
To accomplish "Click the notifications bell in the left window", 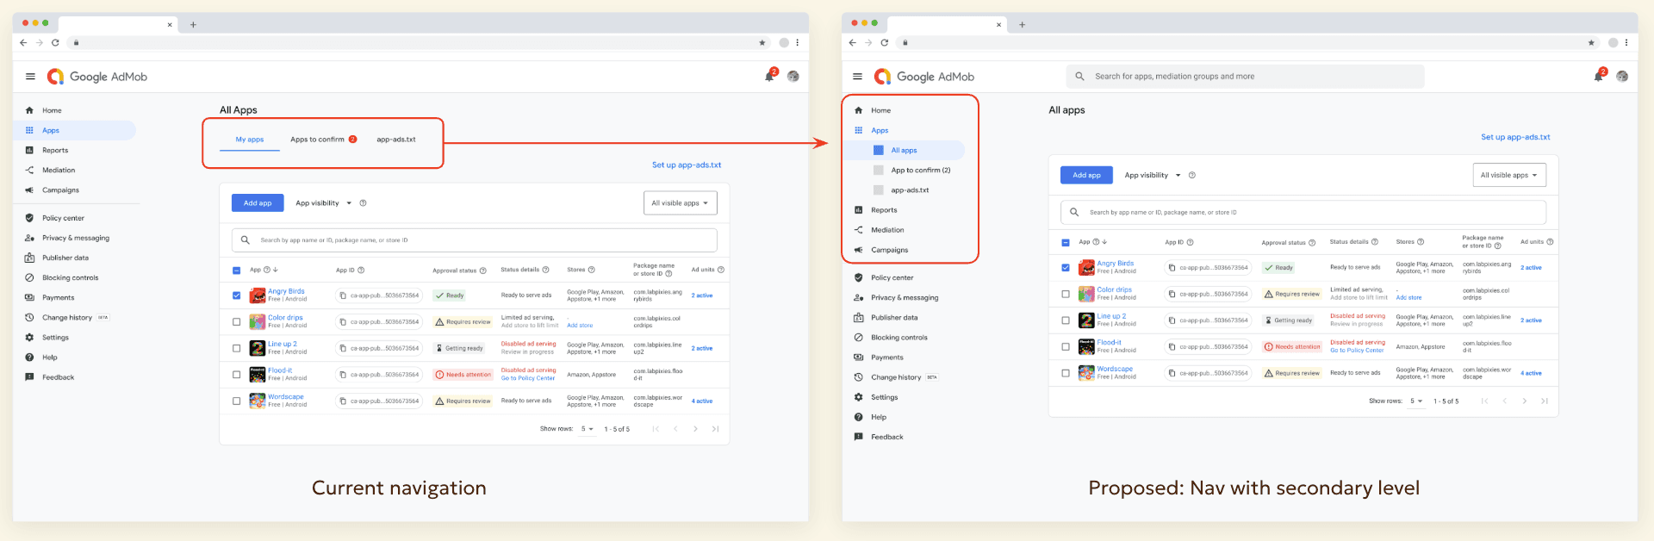I will click(769, 77).
